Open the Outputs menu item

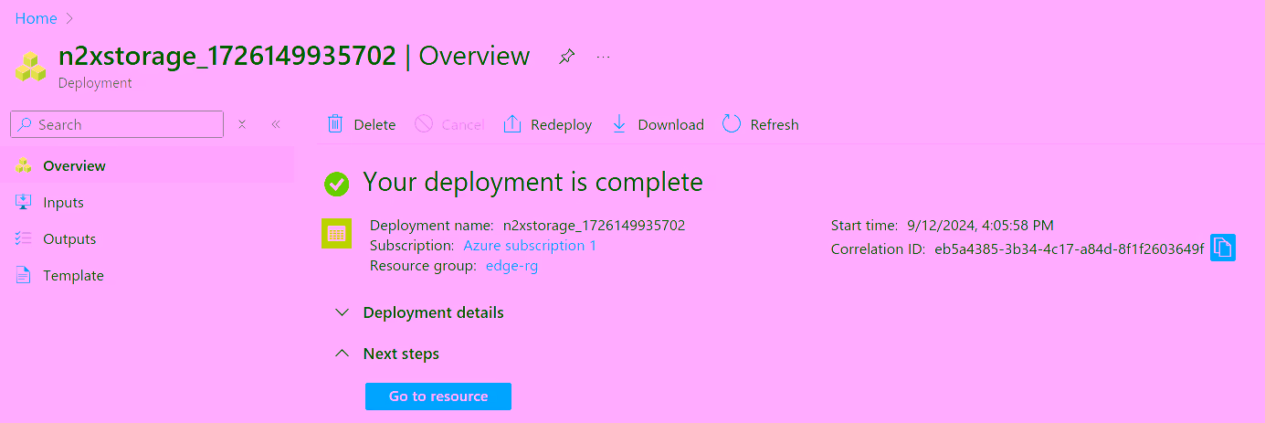click(x=148, y=239)
